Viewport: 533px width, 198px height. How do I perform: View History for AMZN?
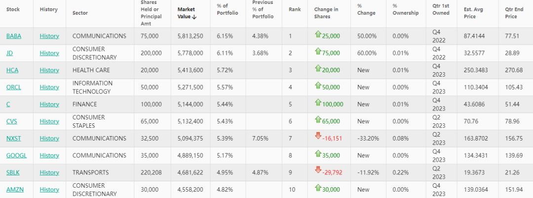coord(49,190)
